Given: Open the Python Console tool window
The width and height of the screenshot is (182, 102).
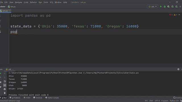Looking at the screenshot, I should (52, 98).
